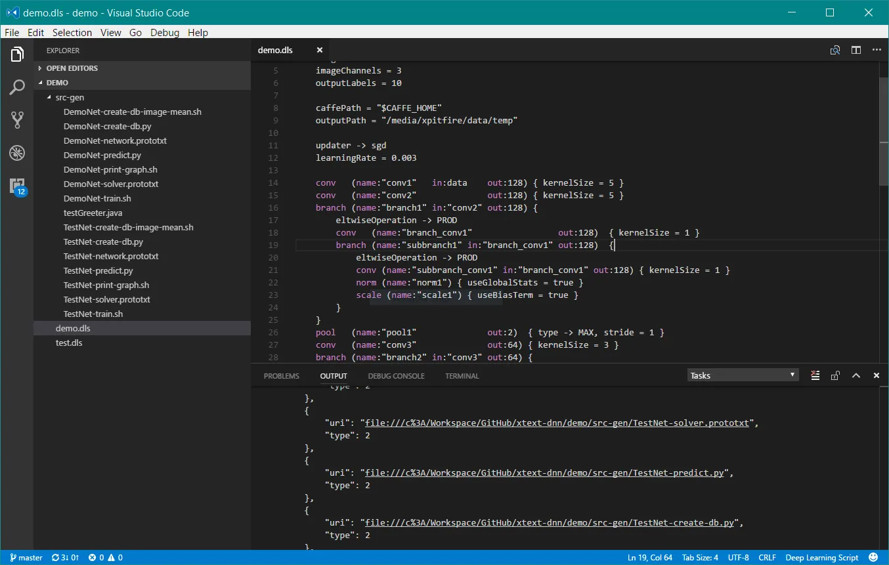Open the editor more actions menu

(877, 50)
